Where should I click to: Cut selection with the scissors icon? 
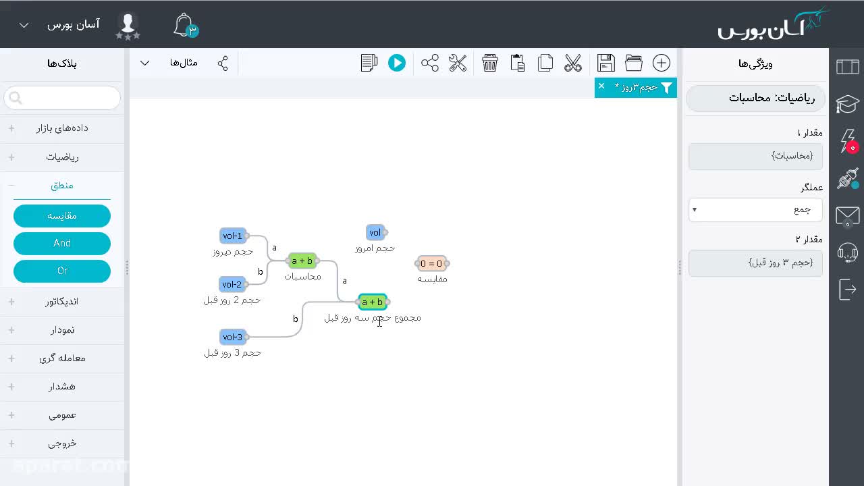tap(573, 63)
